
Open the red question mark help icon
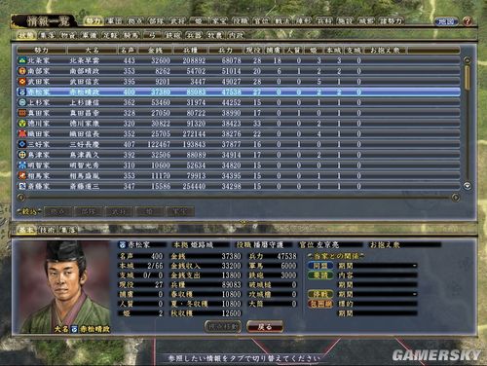click(467, 21)
